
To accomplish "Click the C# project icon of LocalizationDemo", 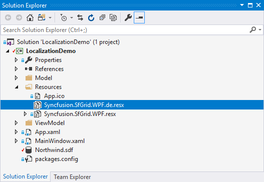I will pyautogui.click(x=20, y=51).
